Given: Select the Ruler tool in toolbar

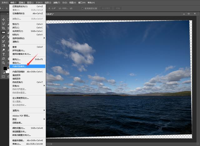Looking at the screenshot, I should tap(4, 33).
